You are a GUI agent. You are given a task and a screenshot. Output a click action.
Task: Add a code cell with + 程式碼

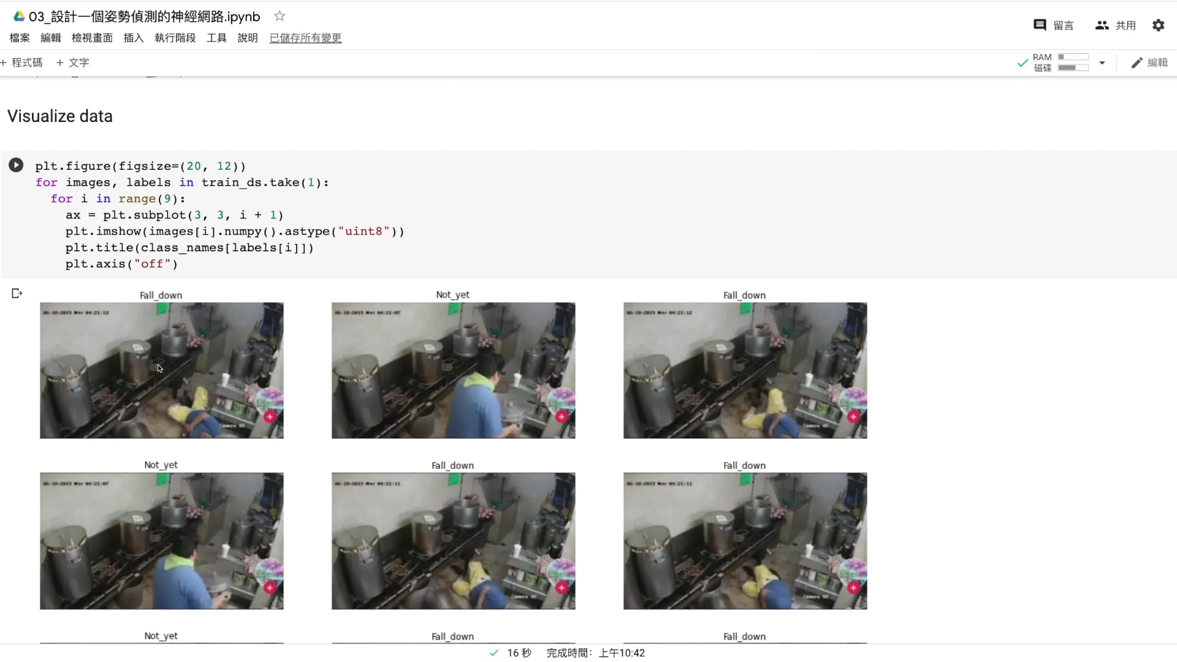pyautogui.click(x=22, y=63)
